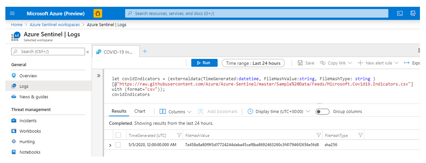Click the Notebooks icon
426x163 pixels.
tap(14, 152)
